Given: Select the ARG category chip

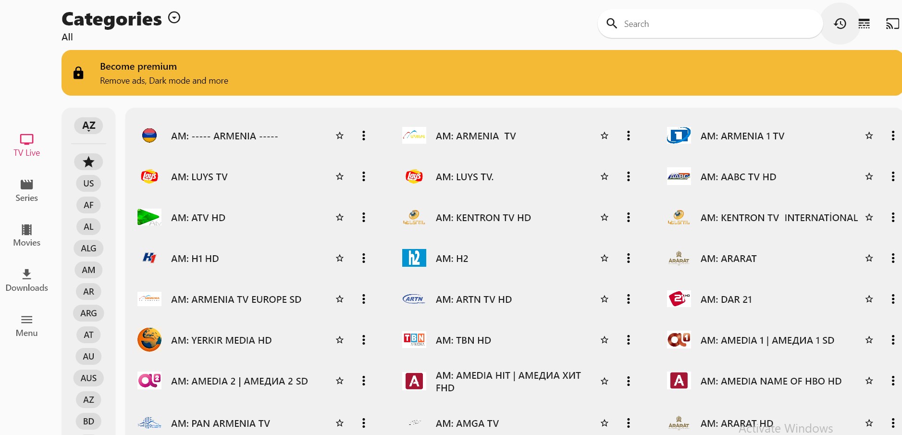Looking at the screenshot, I should click(x=88, y=313).
